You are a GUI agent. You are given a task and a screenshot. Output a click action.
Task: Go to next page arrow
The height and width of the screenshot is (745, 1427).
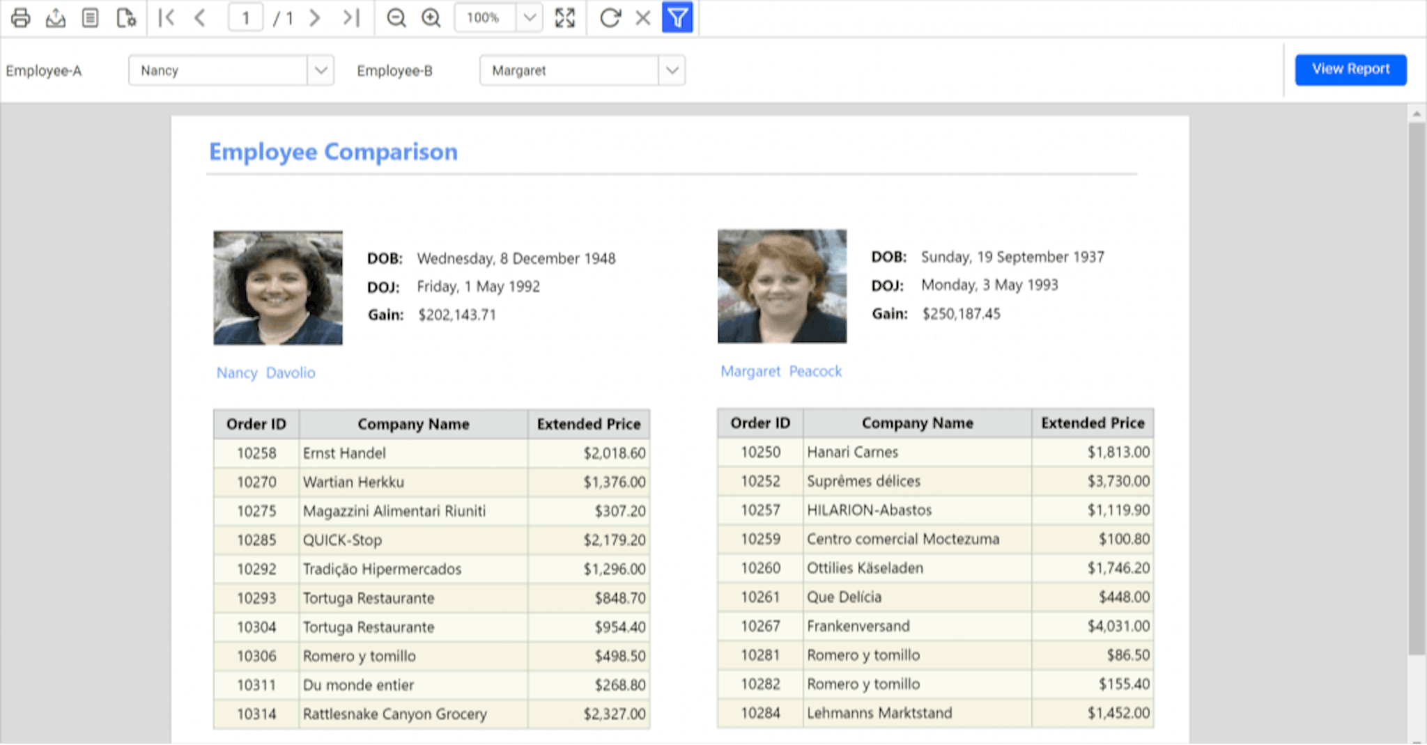point(315,18)
